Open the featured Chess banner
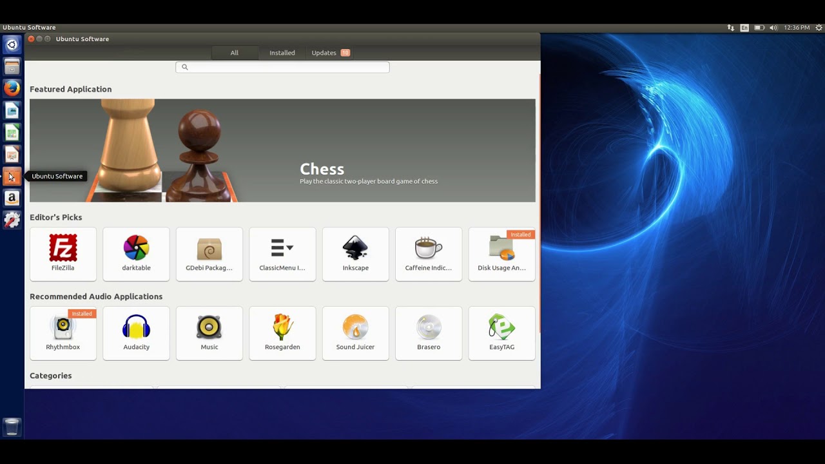825x464 pixels. tap(282, 150)
